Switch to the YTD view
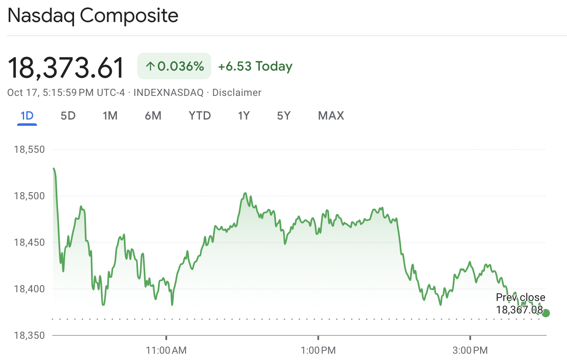The height and width of the screenshot is (362, 567). [200, 115]
